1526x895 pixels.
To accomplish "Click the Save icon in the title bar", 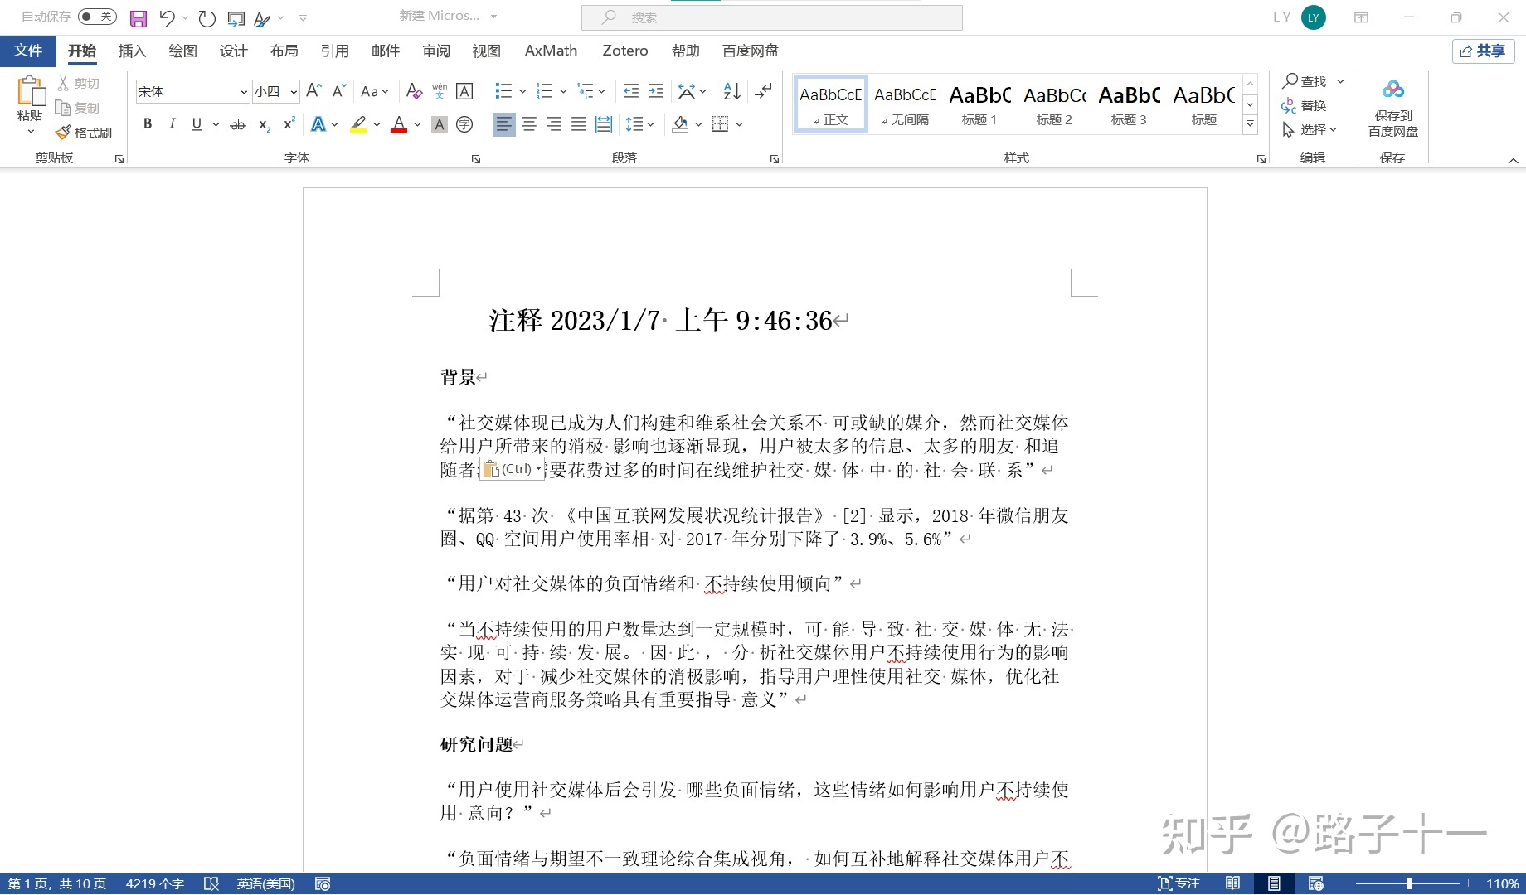I will pos(139,18).
